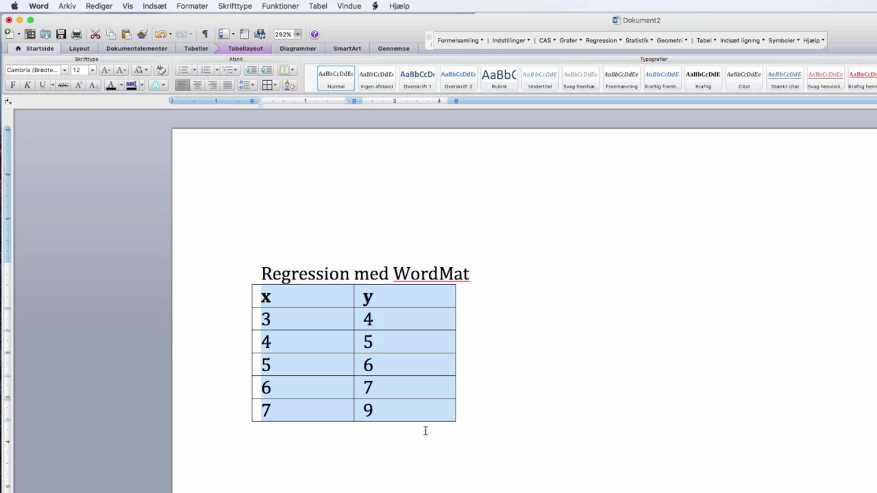
Task: Cut selection with the scissors icon
Action: (95, 34)
